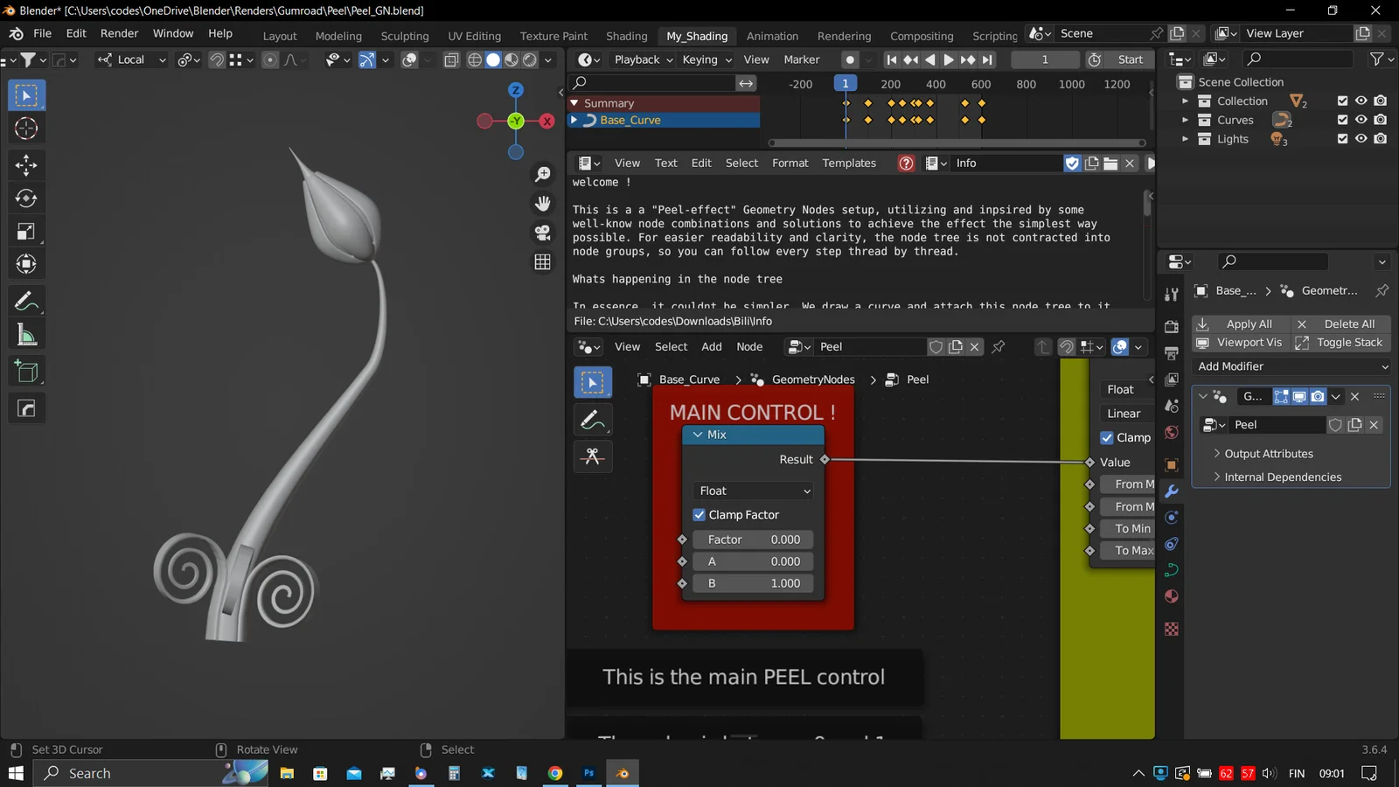Click the current frame number field in the timeline

coord(1044,59)
